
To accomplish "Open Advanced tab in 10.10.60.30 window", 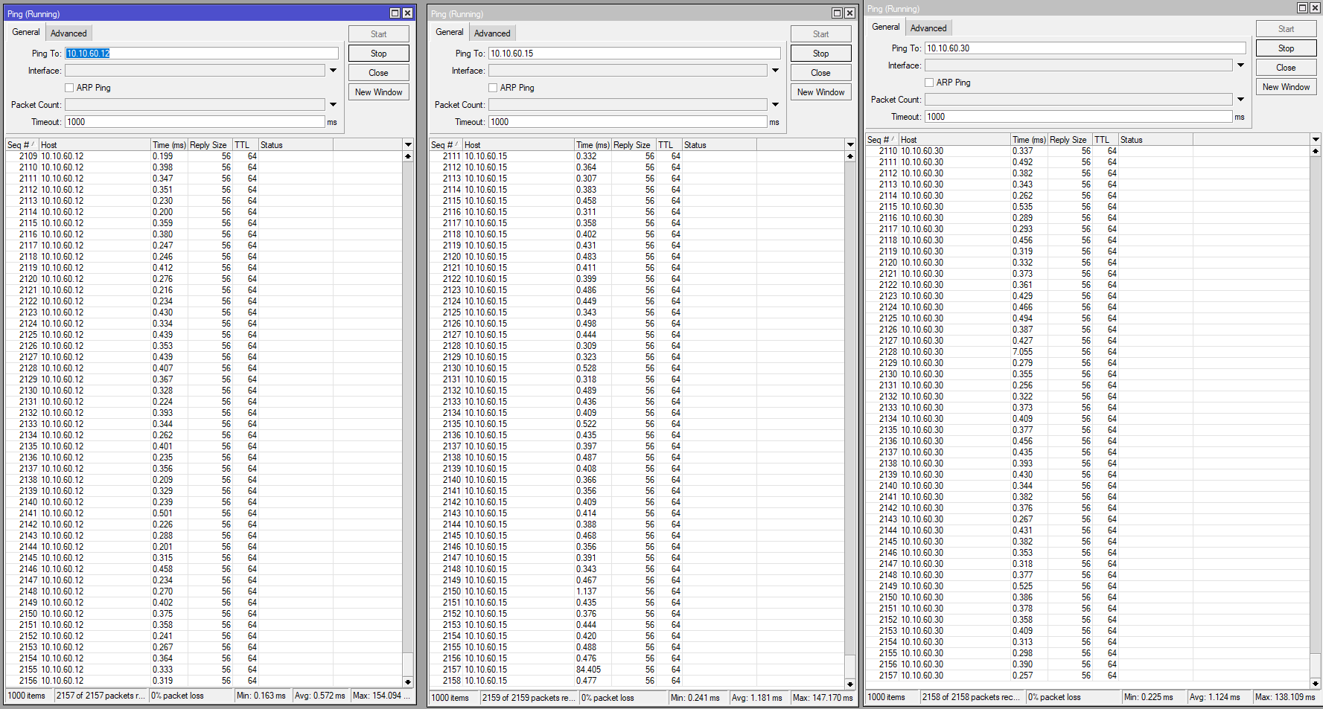I will coord(928,28).
